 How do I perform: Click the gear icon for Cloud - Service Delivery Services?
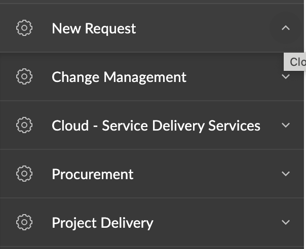point(24,125)
